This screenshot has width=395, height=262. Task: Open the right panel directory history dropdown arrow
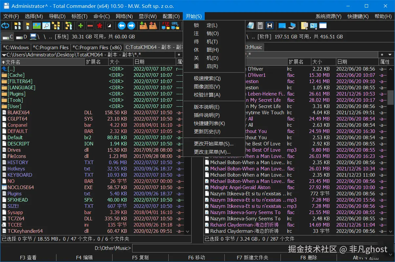click(390, 55)
